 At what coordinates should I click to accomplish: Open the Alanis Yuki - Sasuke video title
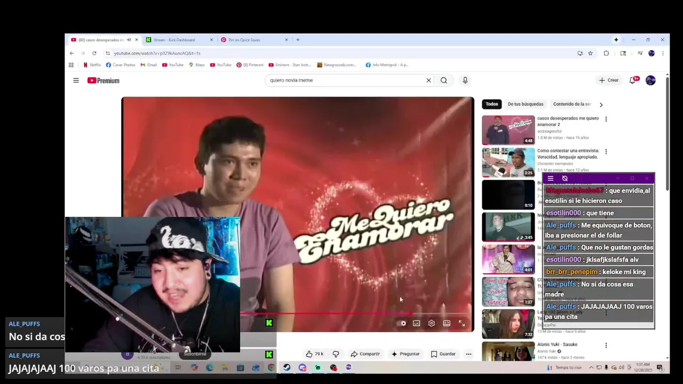tap(557, 345)
